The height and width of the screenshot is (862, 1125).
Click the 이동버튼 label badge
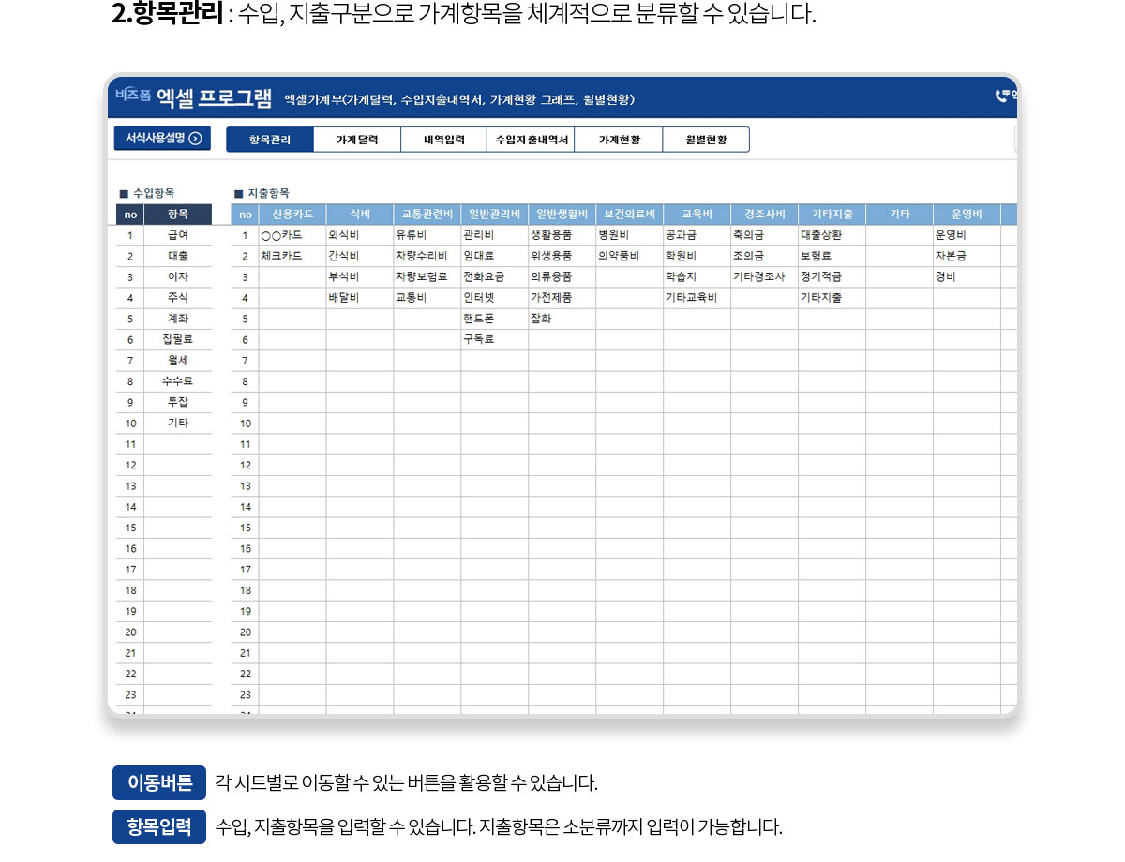[x=159, y=783]
